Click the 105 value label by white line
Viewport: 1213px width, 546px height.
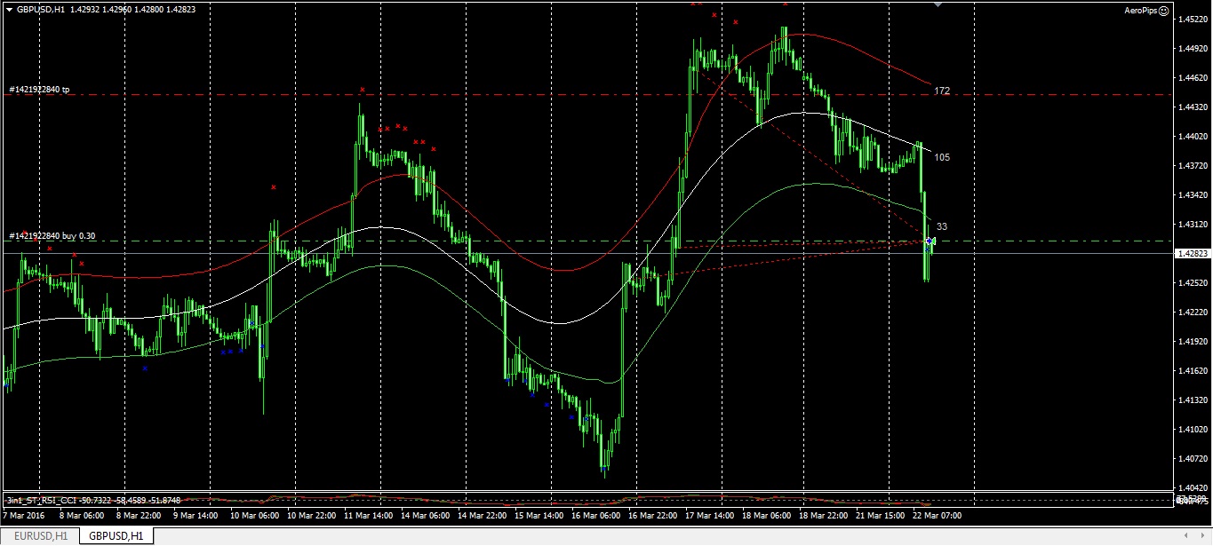(x=942, y=157)
